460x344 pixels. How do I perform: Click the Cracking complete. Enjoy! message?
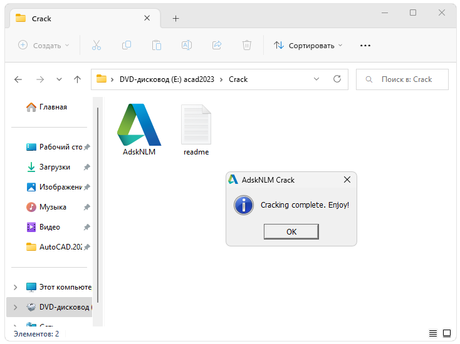305,205
